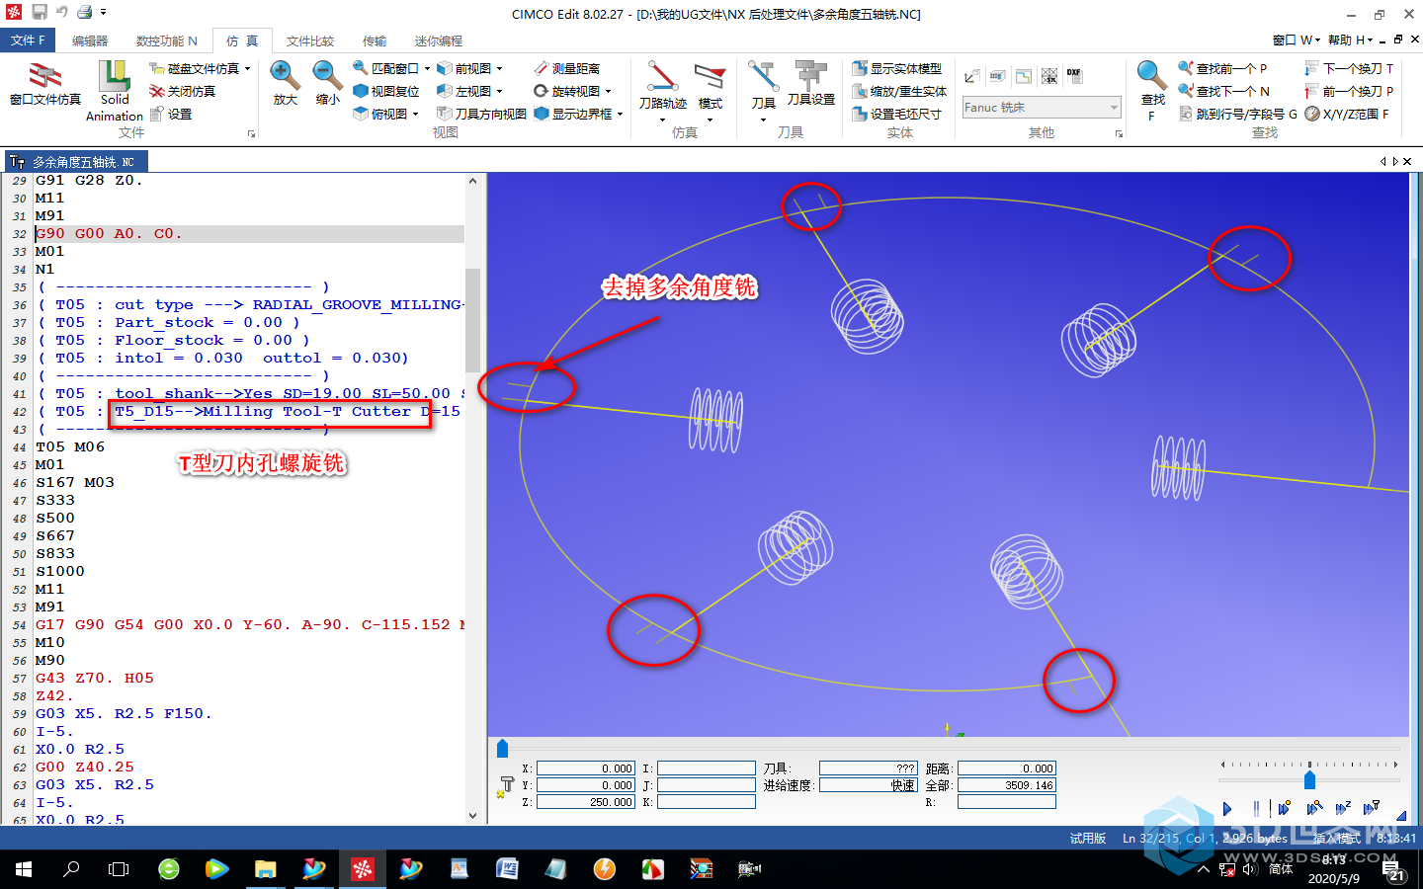Zoom out with 缩小 magnifier
Image resolution: width=1423 pixels, height=889 pixels.
coord(327,83)
